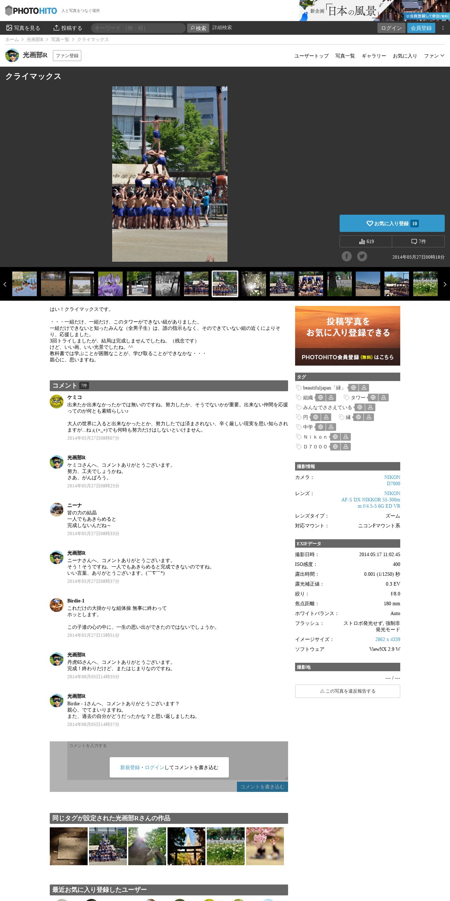
Task: Go to 写真一覧 tab
Action: tap(345, 56)
